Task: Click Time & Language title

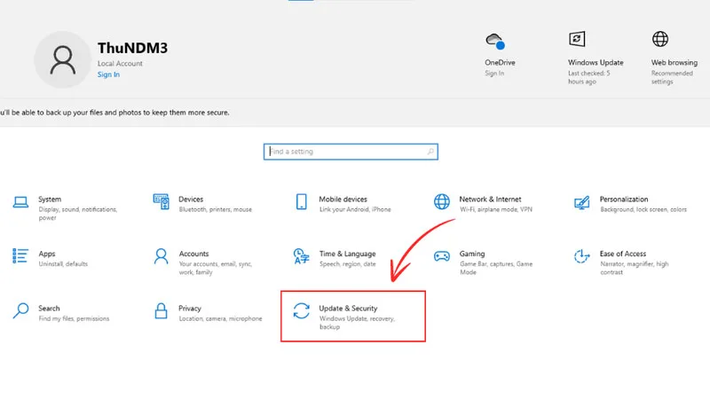Action: [x=347, y=254]
